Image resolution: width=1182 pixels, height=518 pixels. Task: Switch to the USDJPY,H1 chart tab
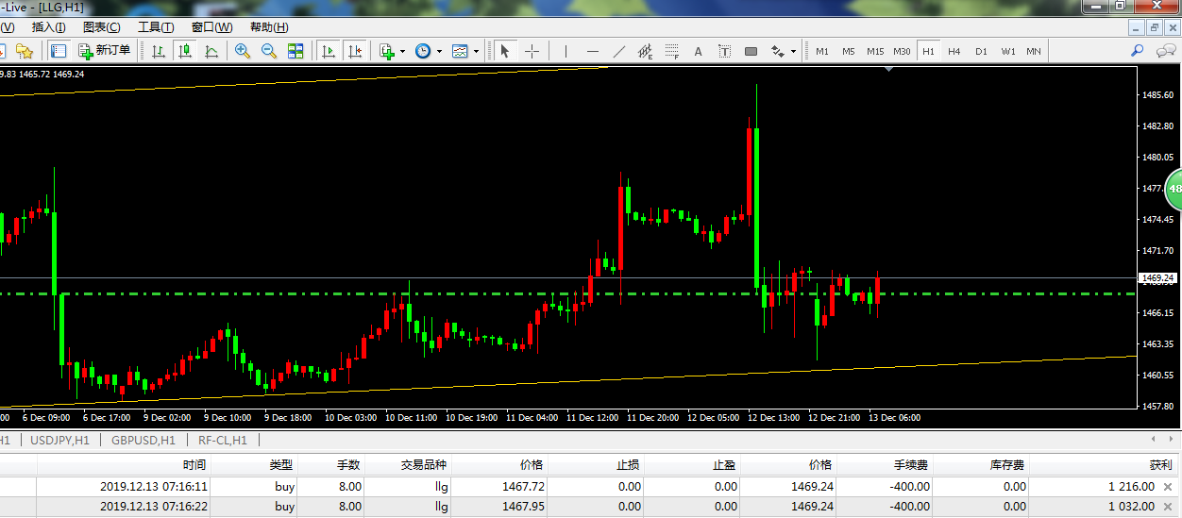click(60, 440)
